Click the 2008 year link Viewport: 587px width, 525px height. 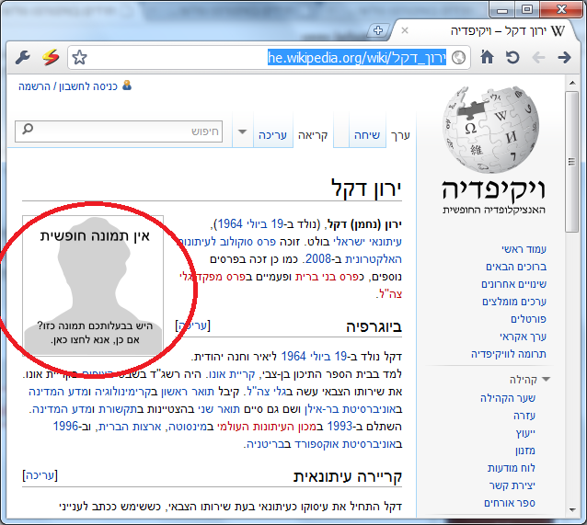(x=318, y=259)
